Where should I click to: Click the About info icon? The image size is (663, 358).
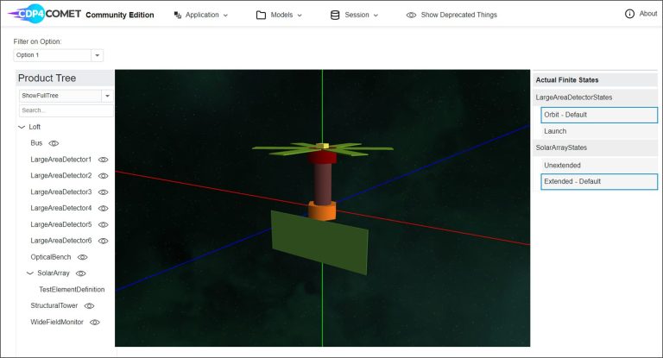pyautogui.click(x=629, y=14)
